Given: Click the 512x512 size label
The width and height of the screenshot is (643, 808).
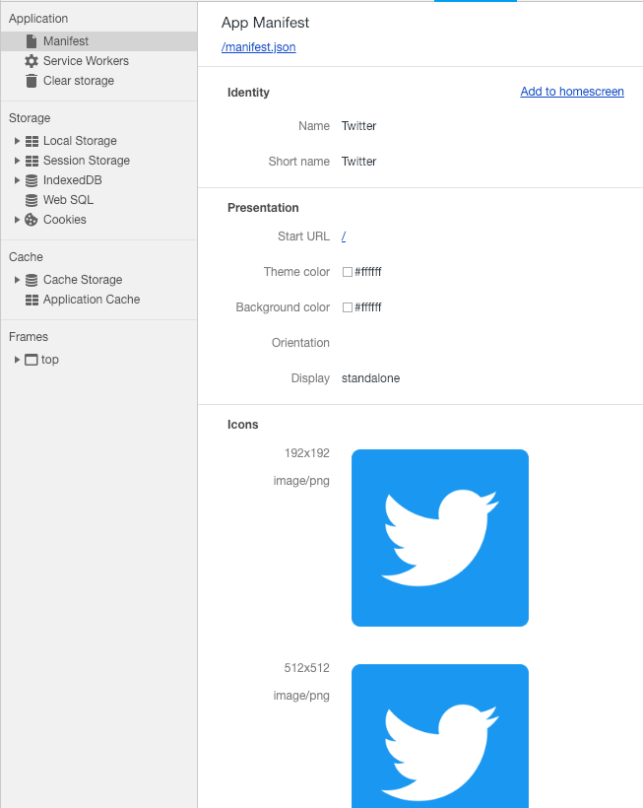Looking at the screenshot, I should pos(307,668).
